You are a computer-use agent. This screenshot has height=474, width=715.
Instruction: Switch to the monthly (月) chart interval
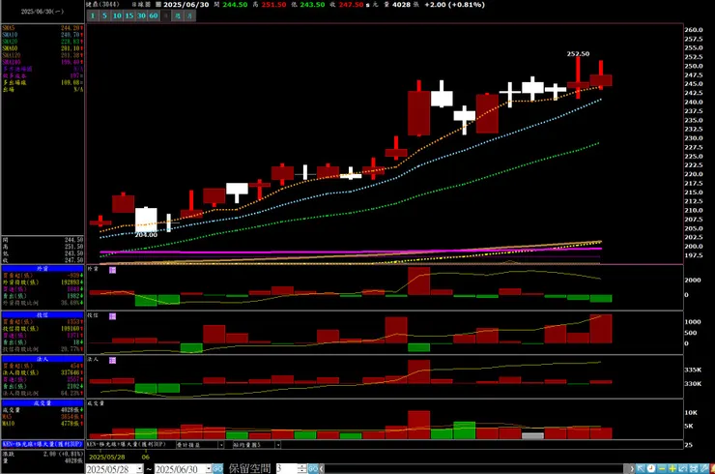[x=189, y=16]
